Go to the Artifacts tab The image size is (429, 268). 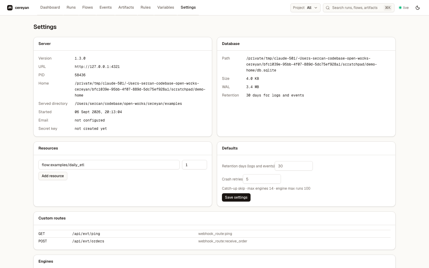coord(126,7)
